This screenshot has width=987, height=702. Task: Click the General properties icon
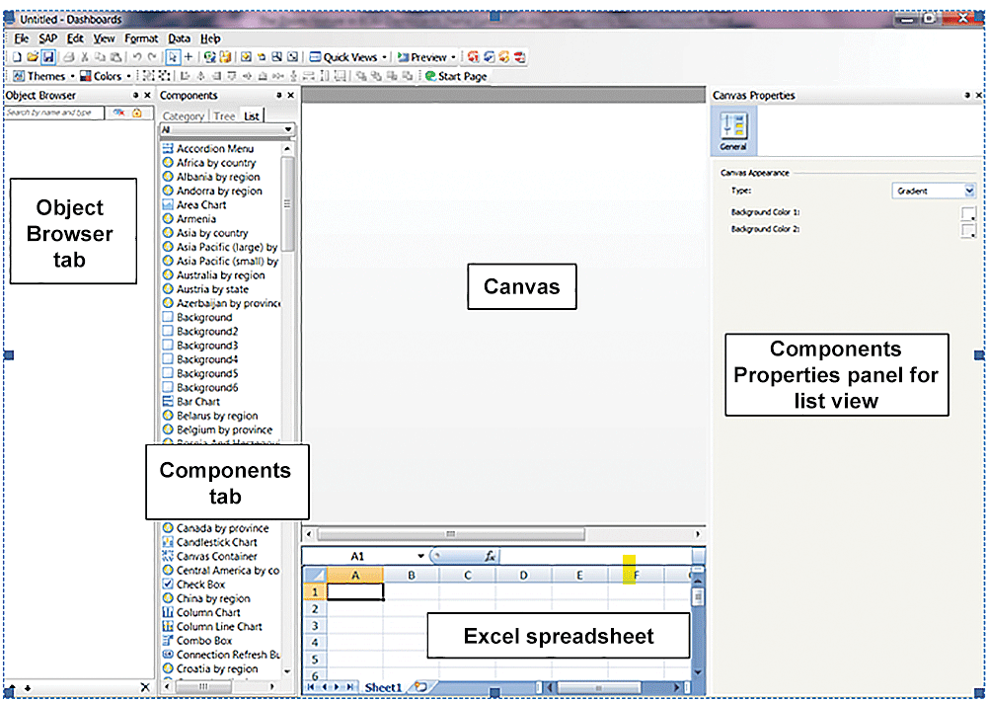click(732, 130)
